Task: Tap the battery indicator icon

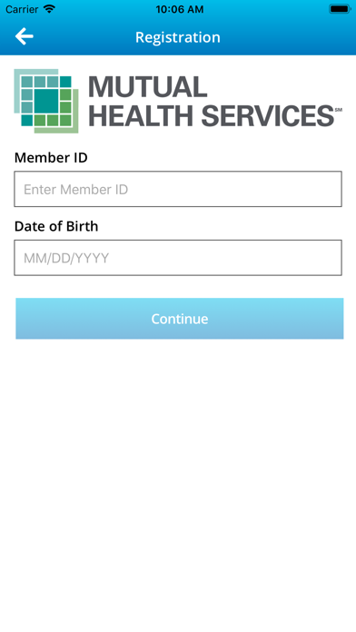Action: pyautogui.click(x=340, y=9)
